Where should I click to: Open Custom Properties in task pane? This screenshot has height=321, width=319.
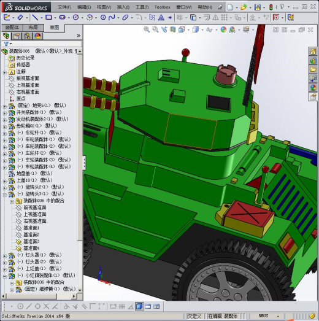pos(313,96)
